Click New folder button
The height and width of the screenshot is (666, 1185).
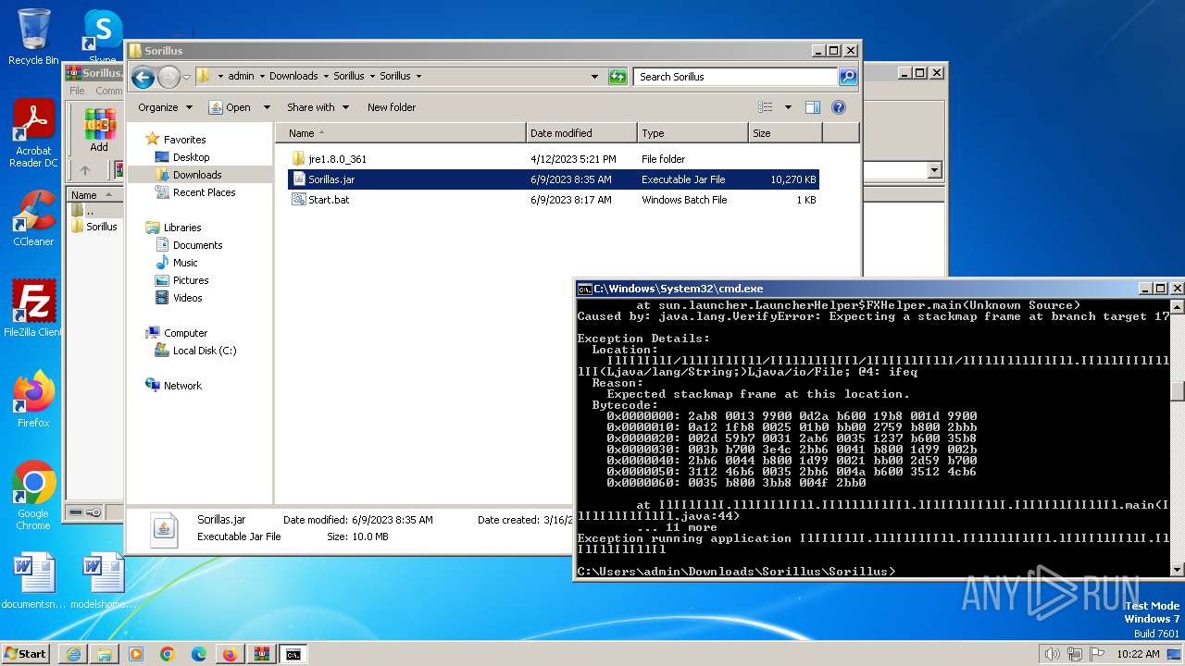point(392,107)
